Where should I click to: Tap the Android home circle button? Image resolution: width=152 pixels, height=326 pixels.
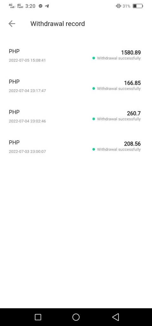coord(76,317)
